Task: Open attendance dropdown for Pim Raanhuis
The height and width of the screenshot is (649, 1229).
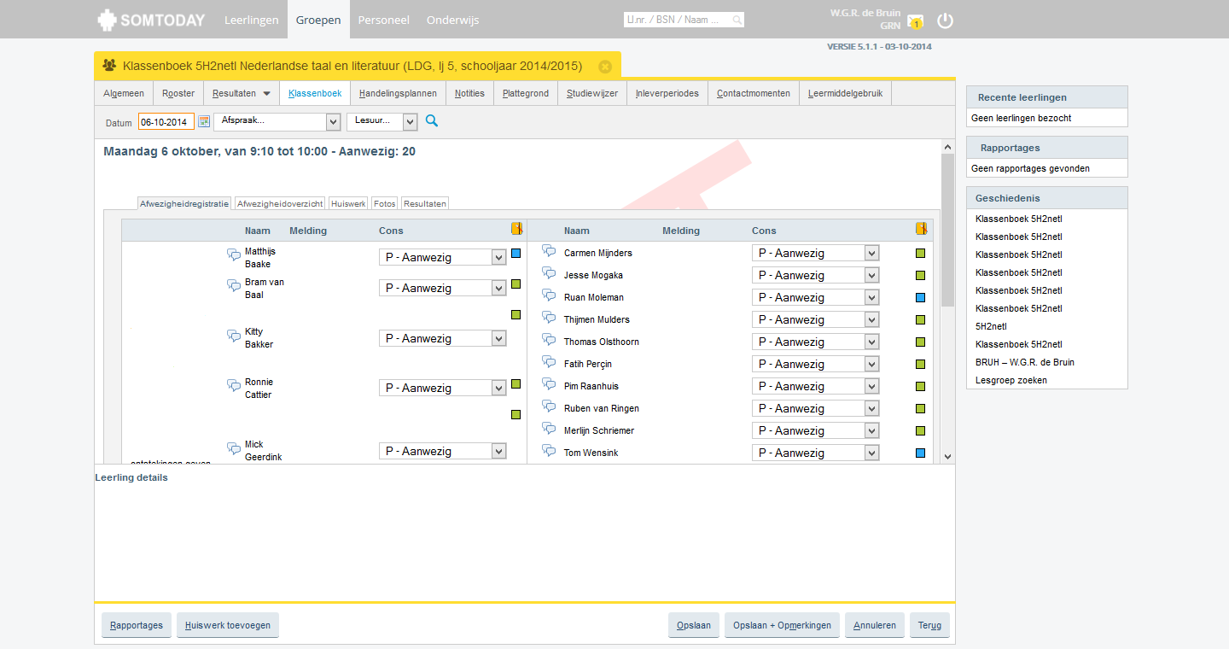Action: pyautogui.click(x=815, y=386)
